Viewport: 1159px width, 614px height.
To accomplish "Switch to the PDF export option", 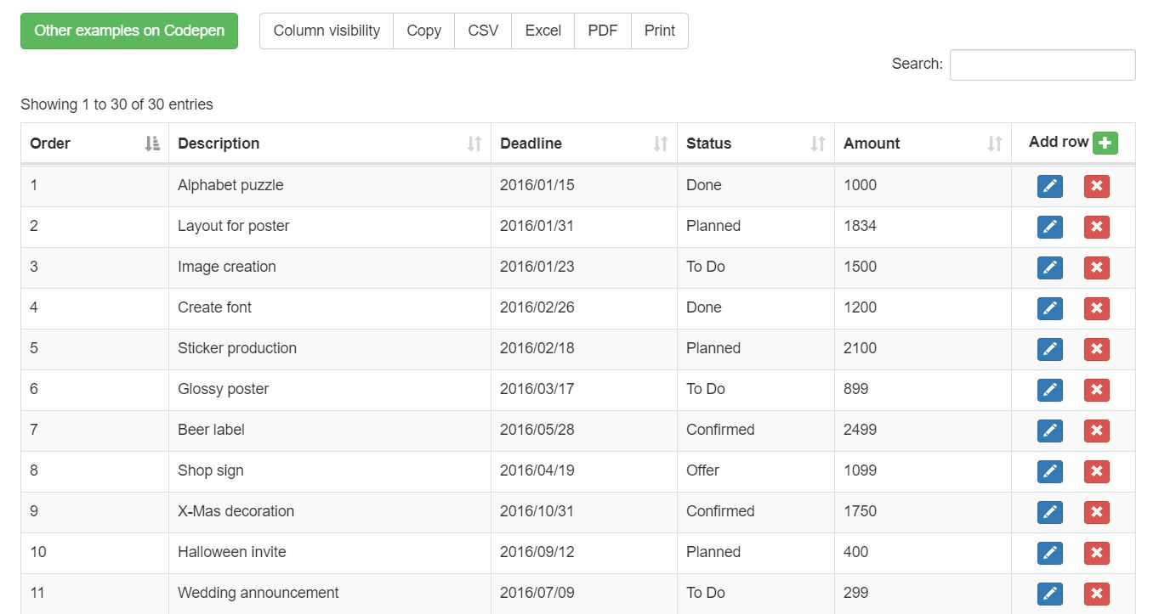I will (602, 31).
